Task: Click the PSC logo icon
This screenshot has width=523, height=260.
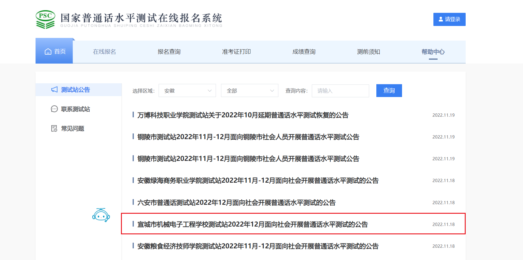Action: pyautogui.click(x=45, y=20)
